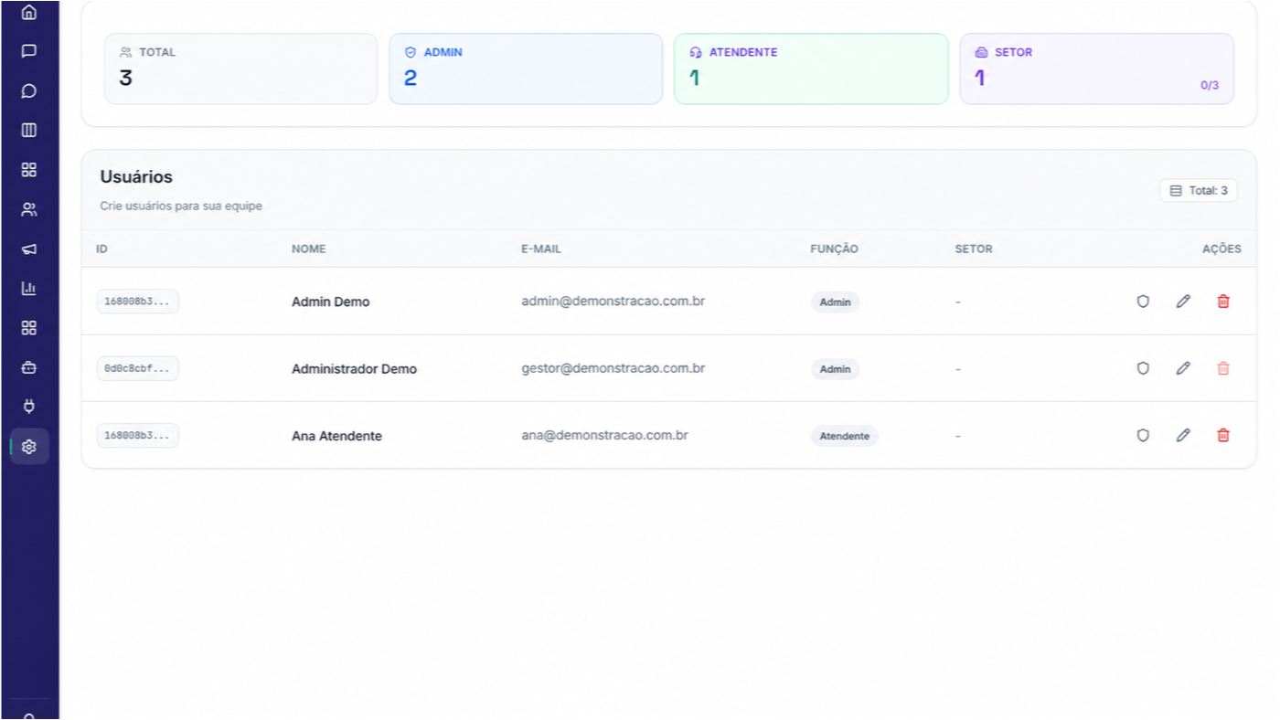Click the E-MAIL column header

pyautogui.click(x=541, y=249)
